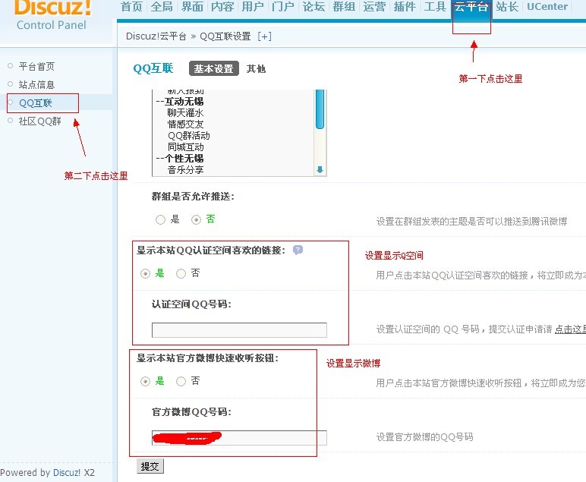Screen dimensions: 586x482
Task: Open the 用户 top menu
Action: (x=253, y=7)
